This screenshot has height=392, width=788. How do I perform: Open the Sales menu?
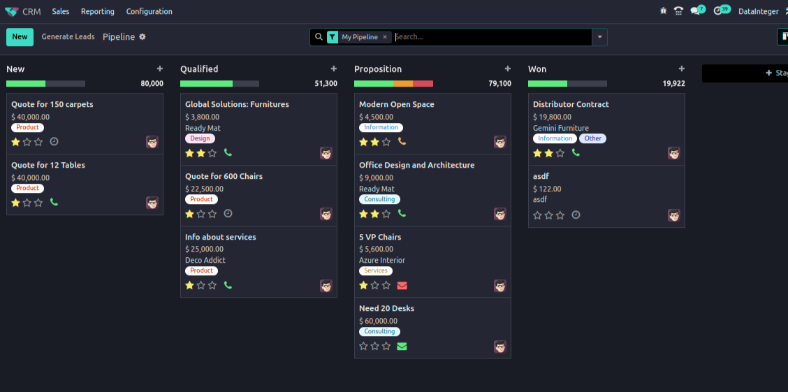pos(61,11)
